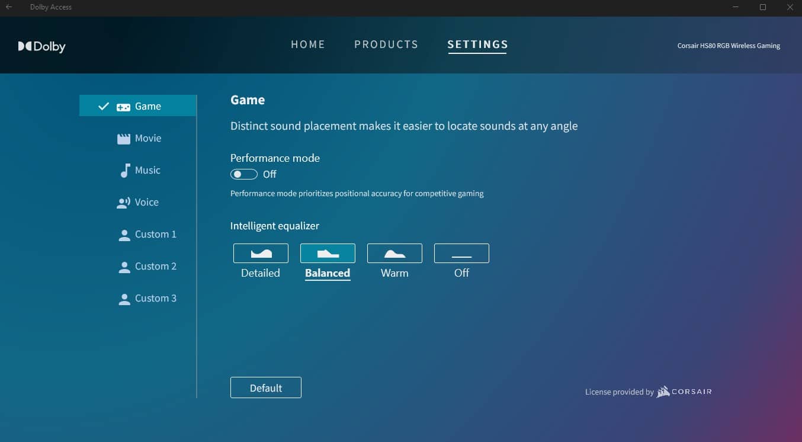This screenshot has width=802, height=442.
Task: Select the Game controller icon
Action: [x=123, y=107]
